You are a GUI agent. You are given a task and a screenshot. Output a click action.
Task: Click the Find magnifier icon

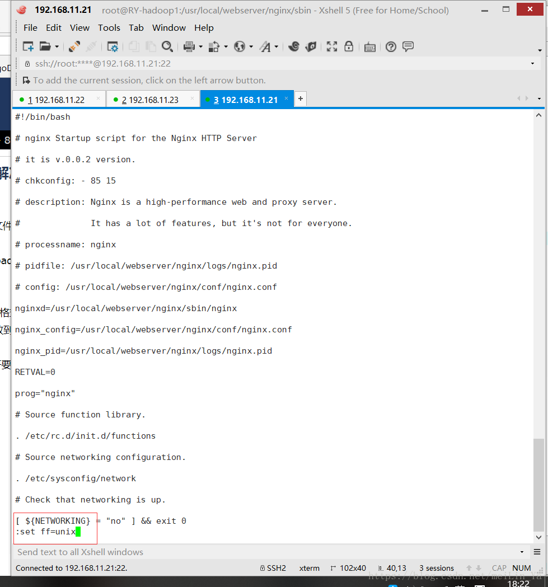167,47
